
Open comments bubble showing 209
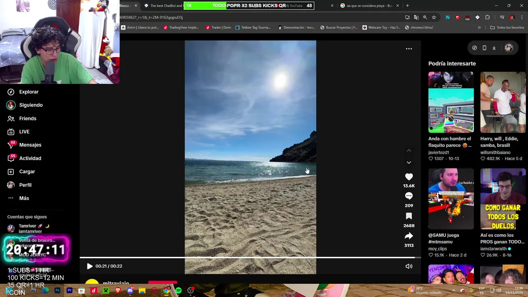pyautogui.click(x=409, y=196)
